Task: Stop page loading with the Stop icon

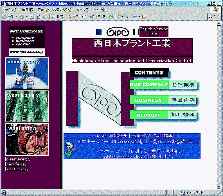Action: (x=31, y=17)
